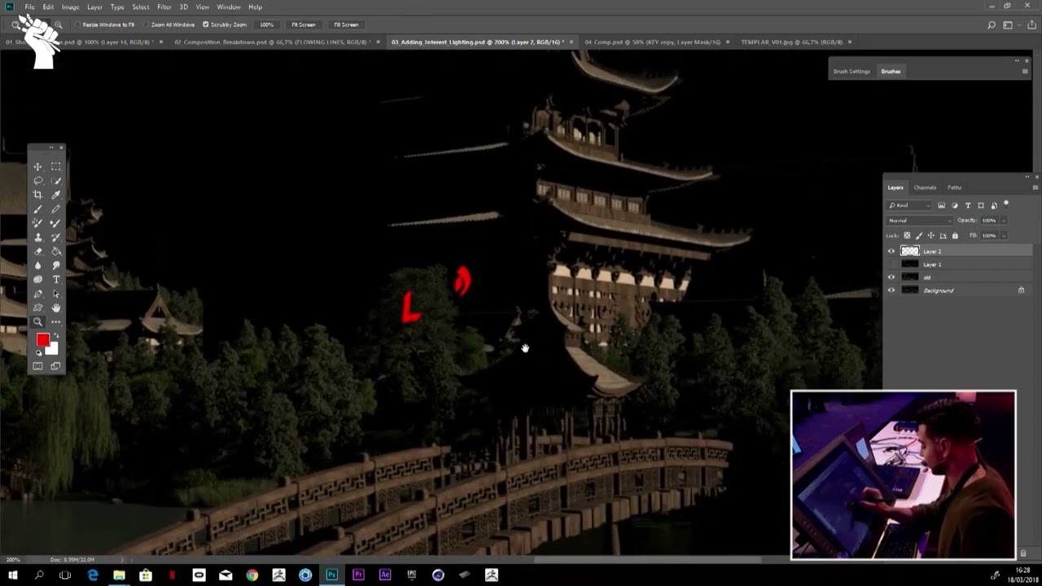Switch to the Brush Settings tab
The width and height of the screenshot is (1042, 586).
(x=852, y=72)
